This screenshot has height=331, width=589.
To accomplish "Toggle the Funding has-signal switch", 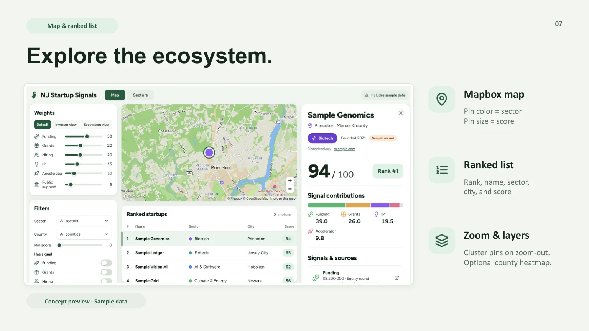I will click(106, 263).
